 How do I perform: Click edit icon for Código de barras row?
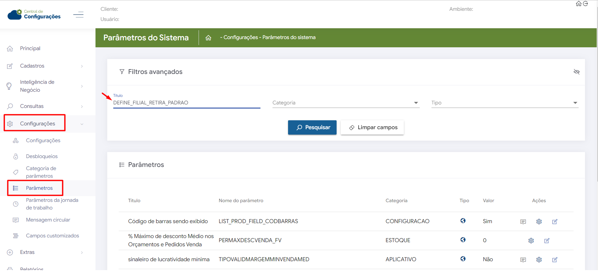tap(555, 222)
